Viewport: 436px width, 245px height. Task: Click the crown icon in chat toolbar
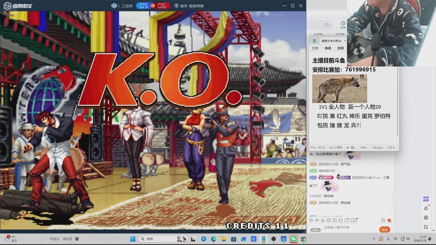point(323,220)
